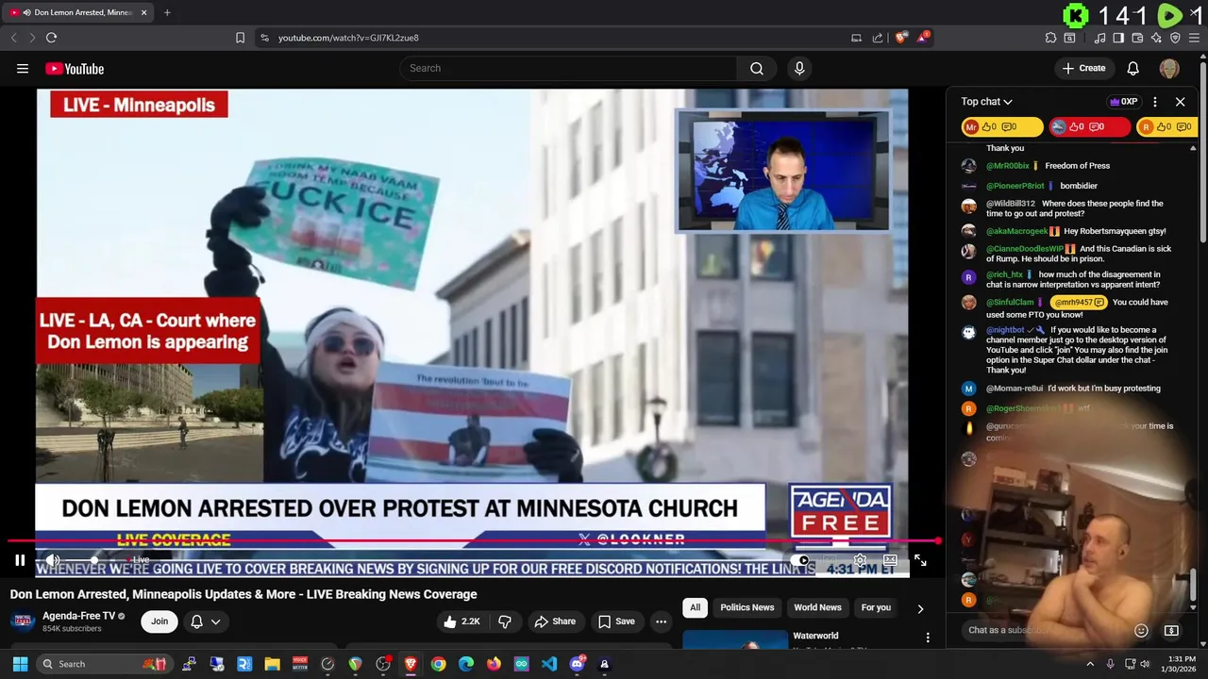The width and height of the screenshot is (1208, 679).
Task: Select the Politics News chip
Action: pyautogui.click(x=747, y=607)
